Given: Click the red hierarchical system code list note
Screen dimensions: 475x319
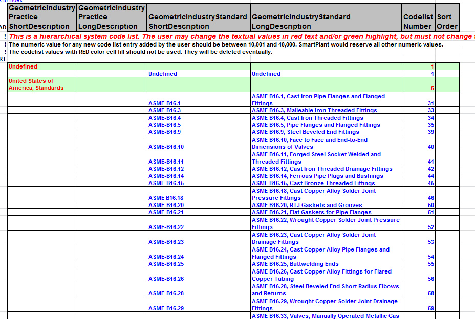Looking at the screenshot, I should click(242, 37).
